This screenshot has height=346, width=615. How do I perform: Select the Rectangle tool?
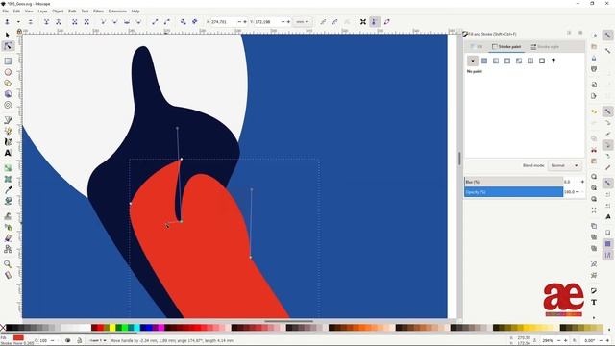coord(8,62)
